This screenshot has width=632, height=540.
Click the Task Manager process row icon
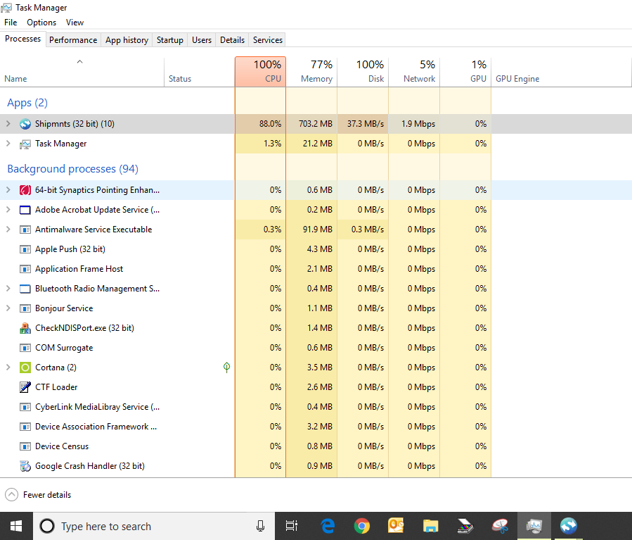pyautogui.click(x=25, y=144)
